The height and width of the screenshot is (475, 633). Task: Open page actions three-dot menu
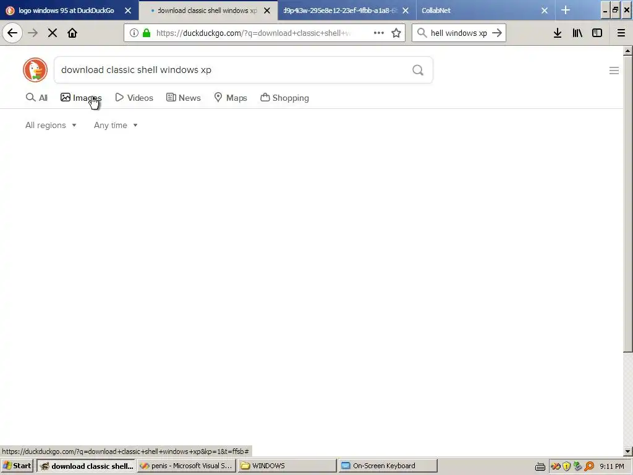379,33
